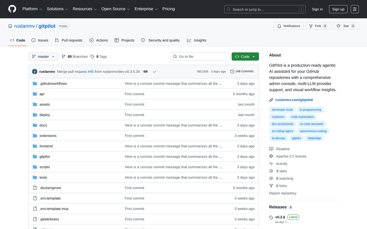This screenshot has width=367, height=229.
Task: Click the fork icon in Fork button
Action: [x=311, y=26]
